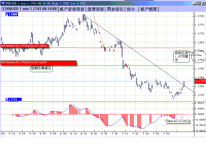The image size is (206, 154).
Task: Click the circled target zone on price axis
Action: [199, 56]
